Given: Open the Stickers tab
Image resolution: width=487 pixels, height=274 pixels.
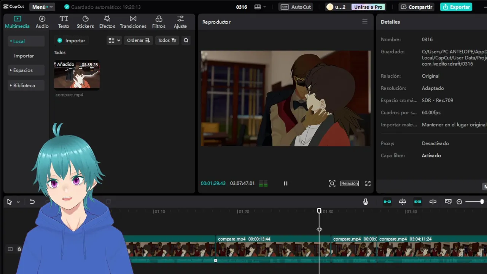Looking at the screenshot, I should tap(85, 22).
